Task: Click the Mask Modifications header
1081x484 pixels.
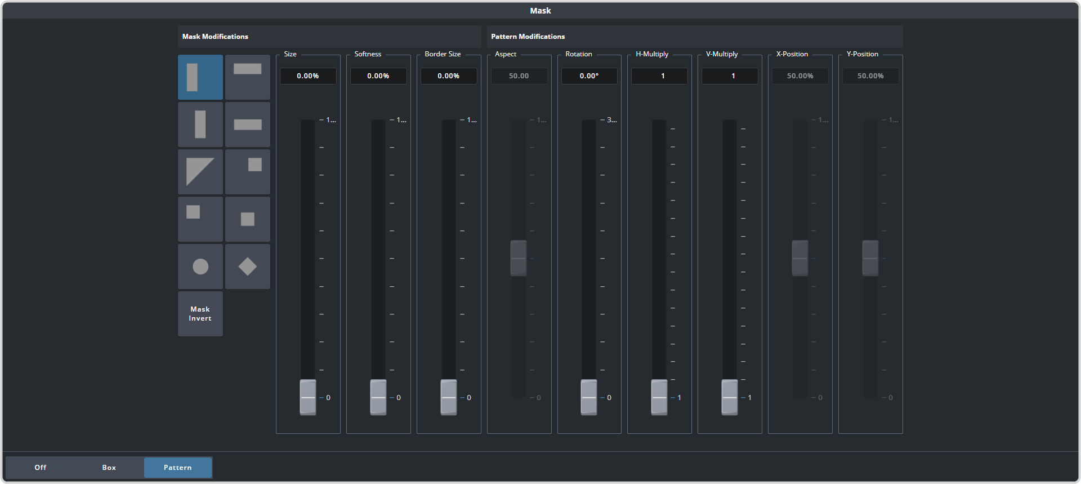Action: (329, 37)
